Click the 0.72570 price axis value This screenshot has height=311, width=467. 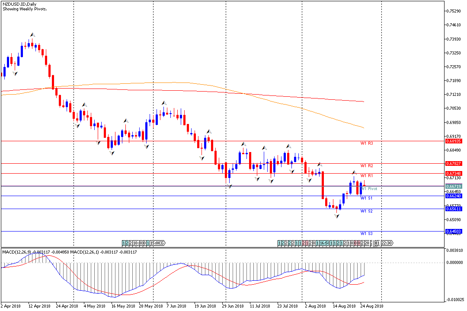pos(454,67)
